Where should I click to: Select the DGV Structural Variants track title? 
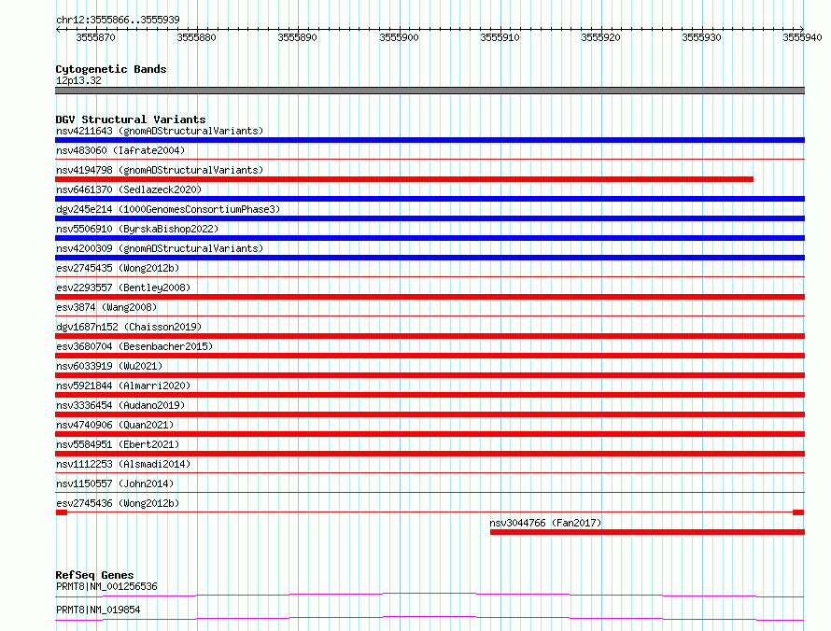point(131,119)
